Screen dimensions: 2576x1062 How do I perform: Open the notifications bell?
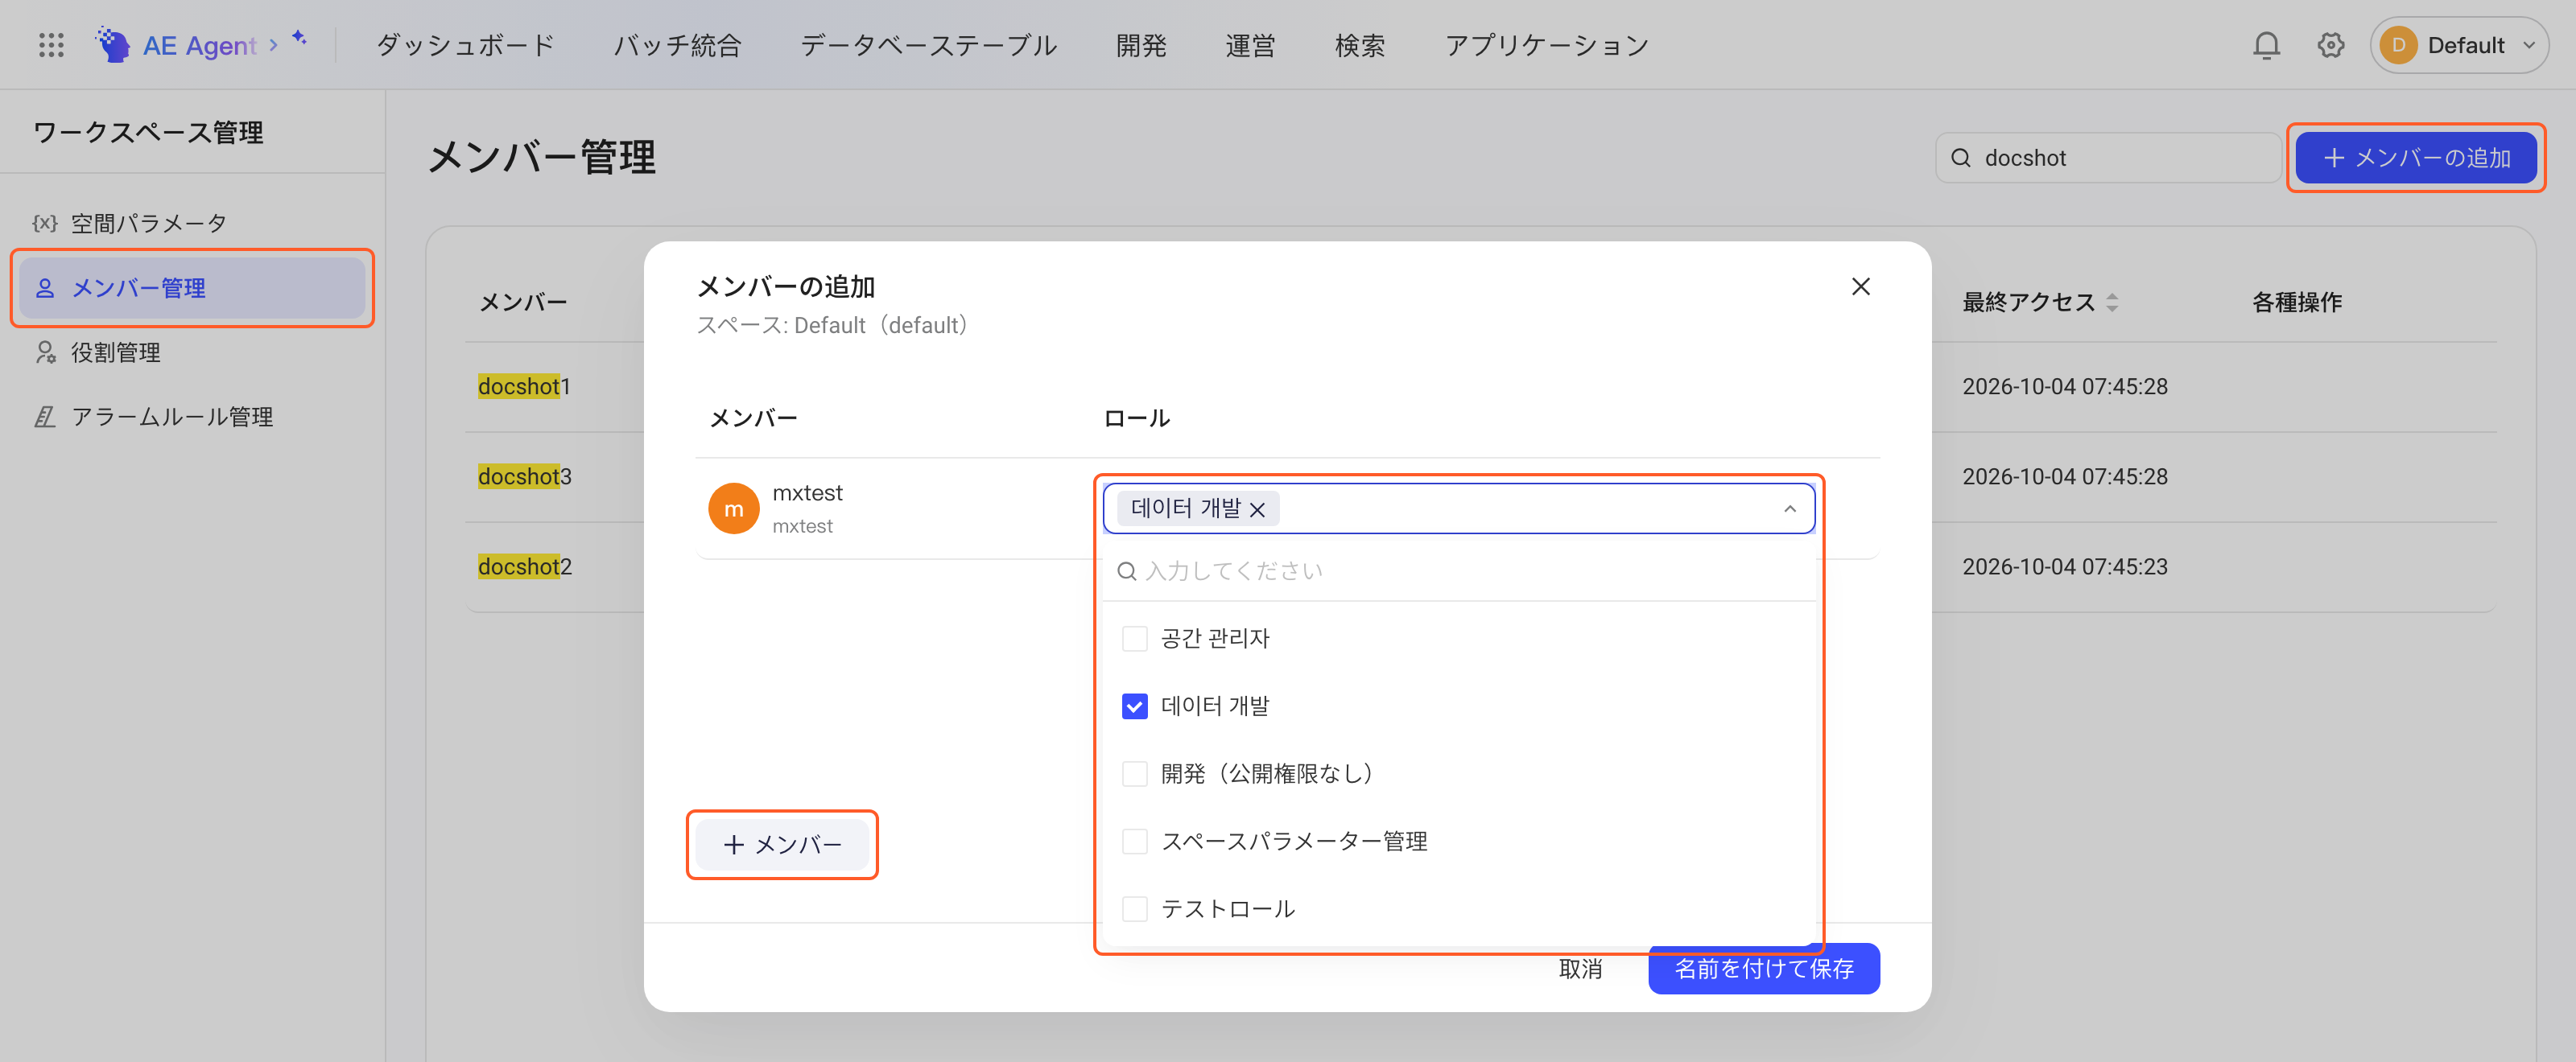(x=2266, y=45)
